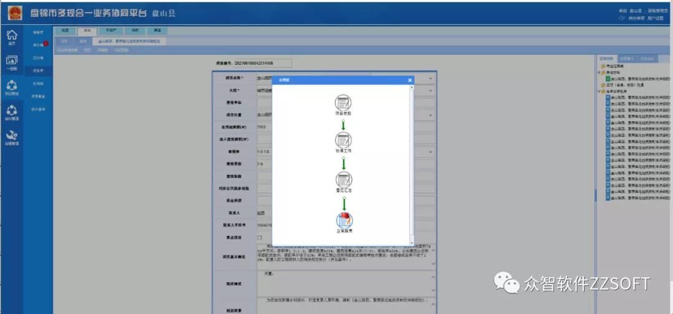This screenshot has width=673, height=314.
Task: Click the 意见汇总 workflow node icon
Action: point(343,181)
